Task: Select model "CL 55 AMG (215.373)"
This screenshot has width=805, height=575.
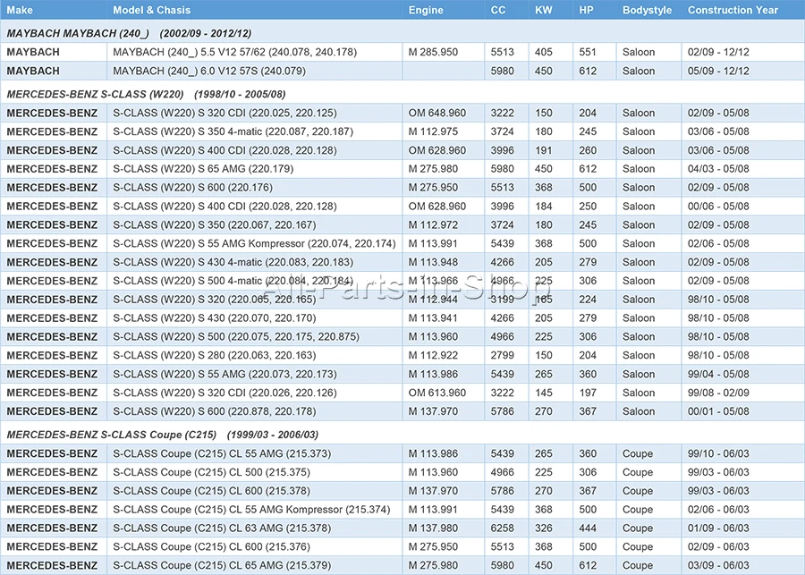Action: 280,454
